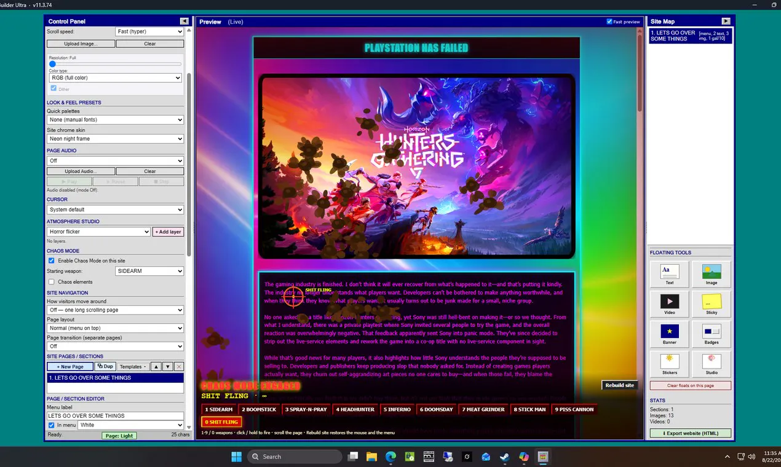781x467 pixels.
Task: Open the Studio floating tool
Action: [712, 364]
